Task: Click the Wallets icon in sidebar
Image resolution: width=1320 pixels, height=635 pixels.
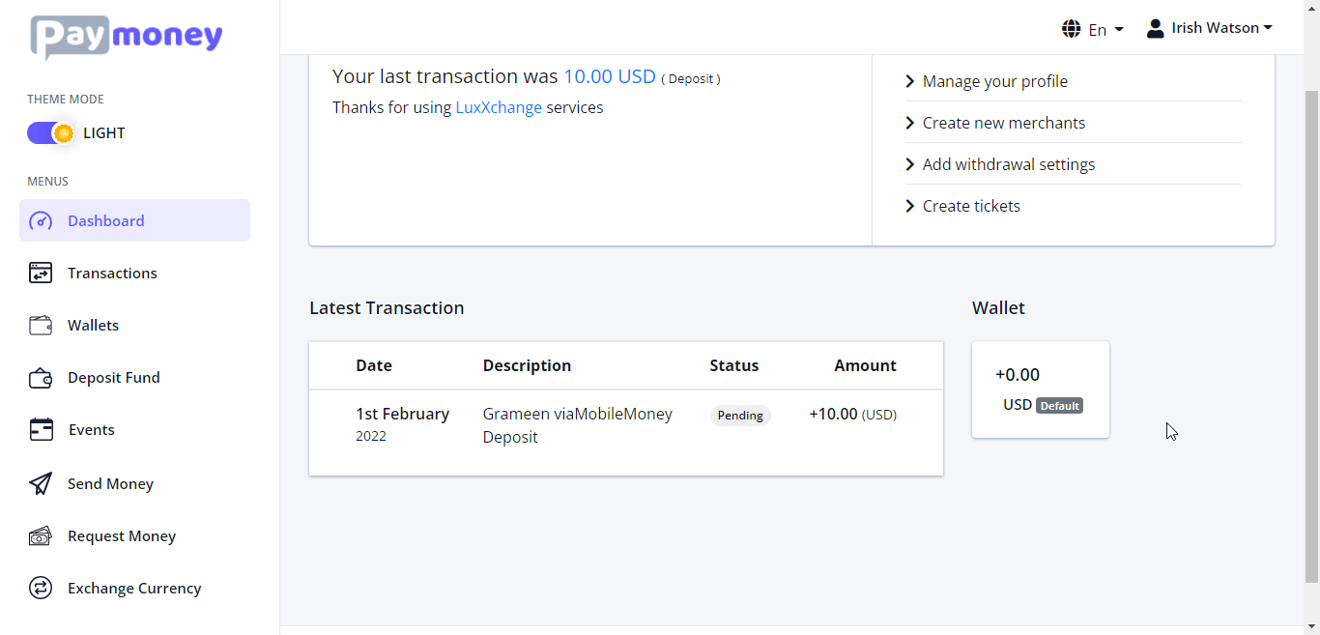Action: pyautogui.click(x=41, y=326)
